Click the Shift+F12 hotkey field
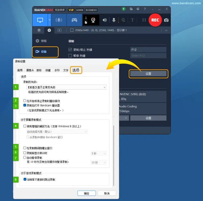 coord(148,56)
